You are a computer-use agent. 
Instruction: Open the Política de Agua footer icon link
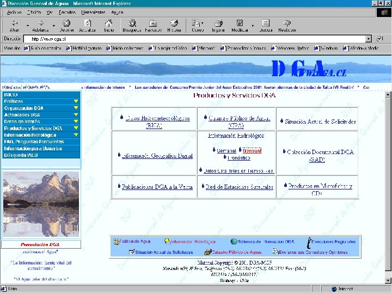tap(132, 242)
